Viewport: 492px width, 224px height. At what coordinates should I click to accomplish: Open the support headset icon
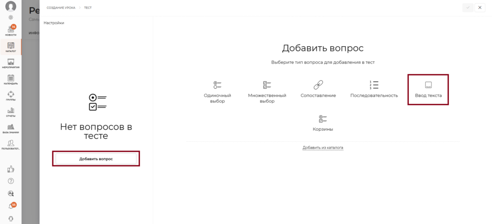(11, 218)
